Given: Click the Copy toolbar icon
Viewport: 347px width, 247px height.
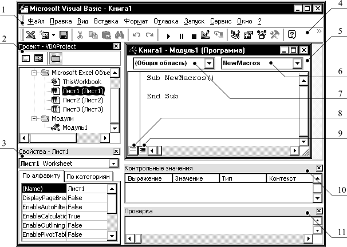Looking at the screenshot, I should [x=93, y=35].
